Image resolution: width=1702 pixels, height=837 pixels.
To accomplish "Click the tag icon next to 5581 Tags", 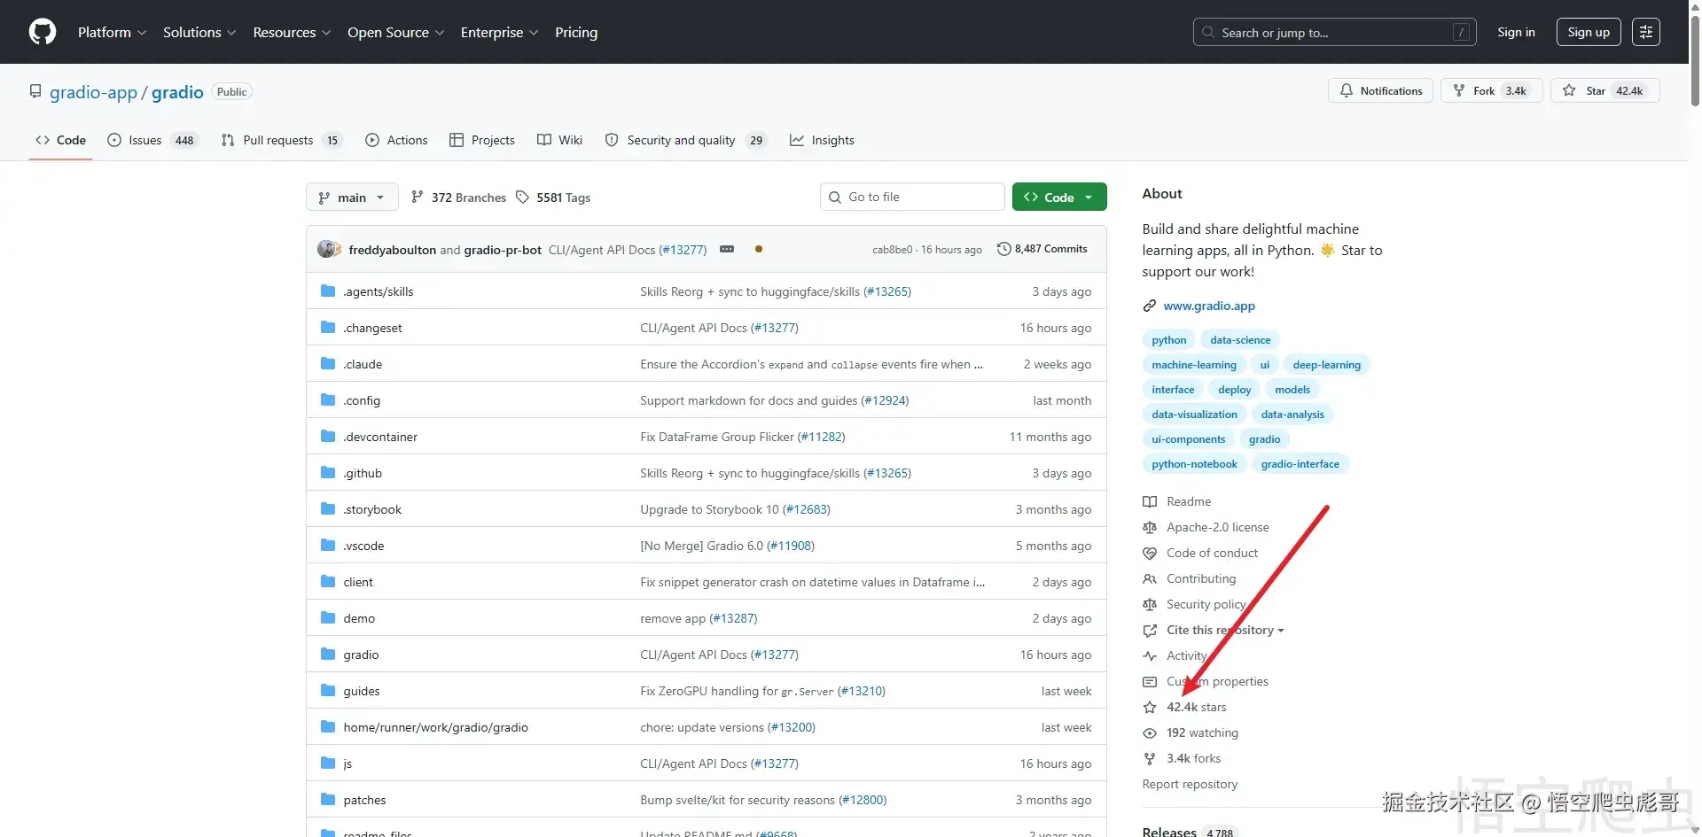I will point(523,197).
